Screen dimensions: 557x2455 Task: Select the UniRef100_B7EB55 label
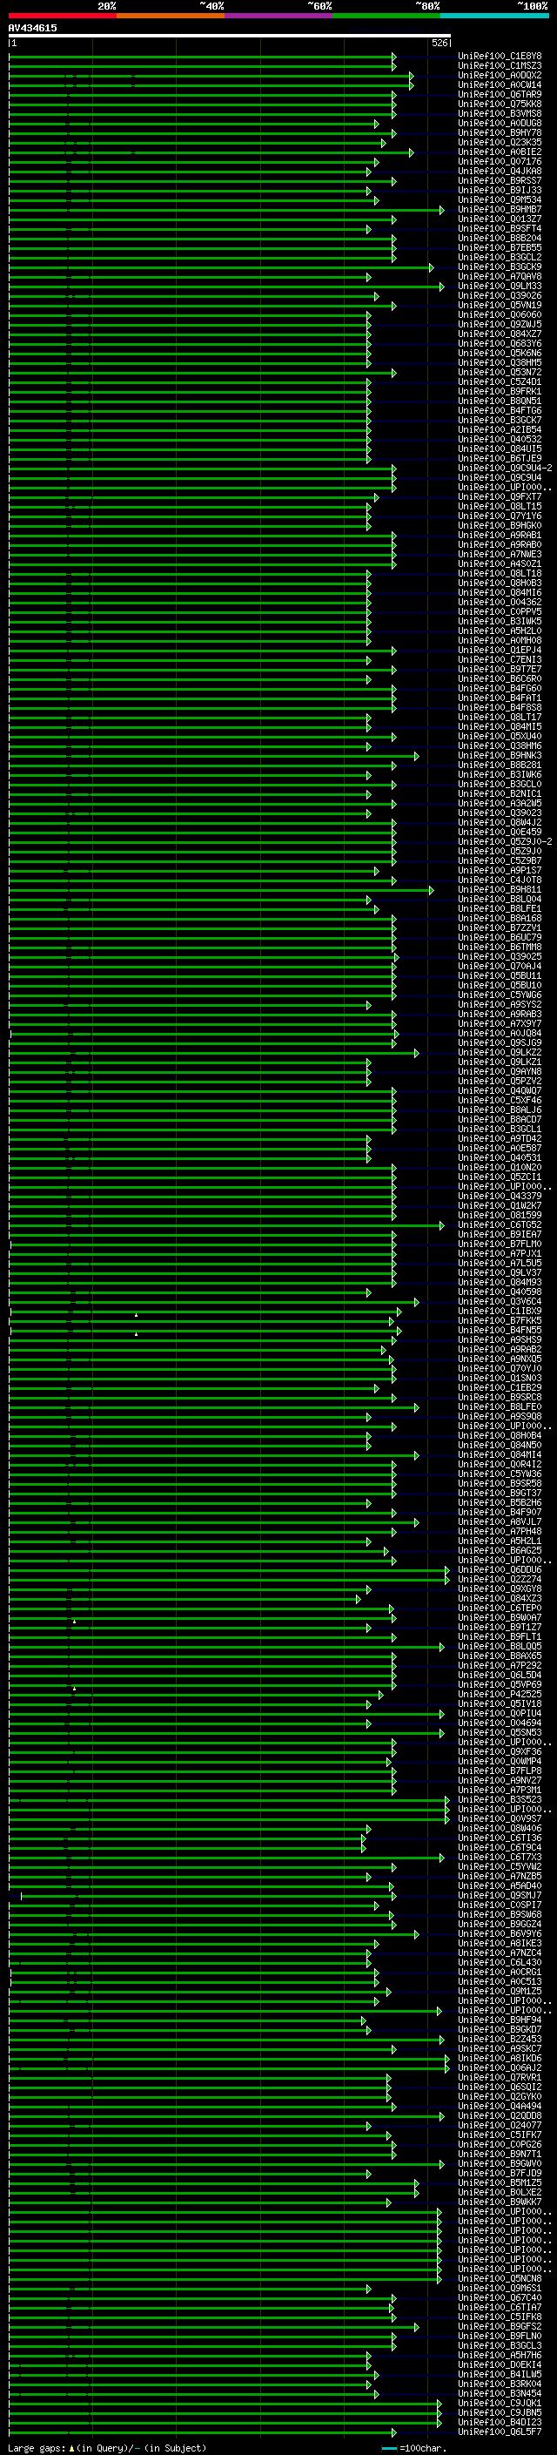[500, 248]
